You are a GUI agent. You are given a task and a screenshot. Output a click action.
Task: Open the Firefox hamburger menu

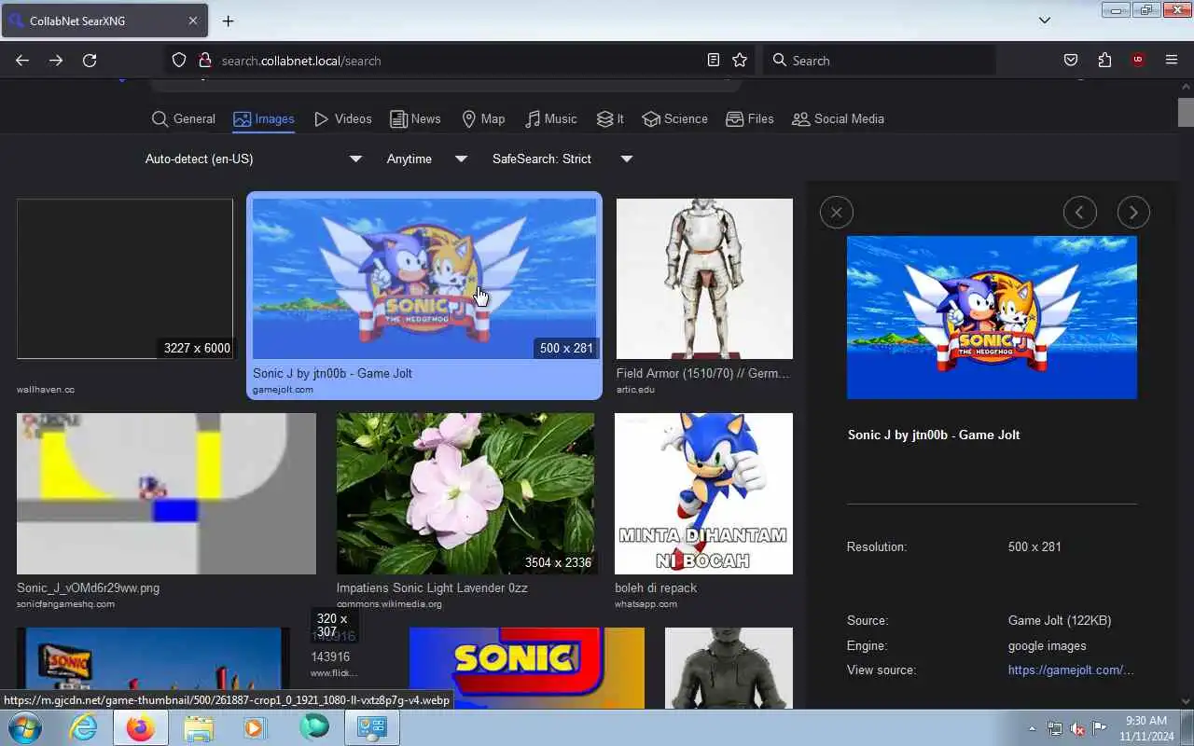click(x=1172, y=61)
